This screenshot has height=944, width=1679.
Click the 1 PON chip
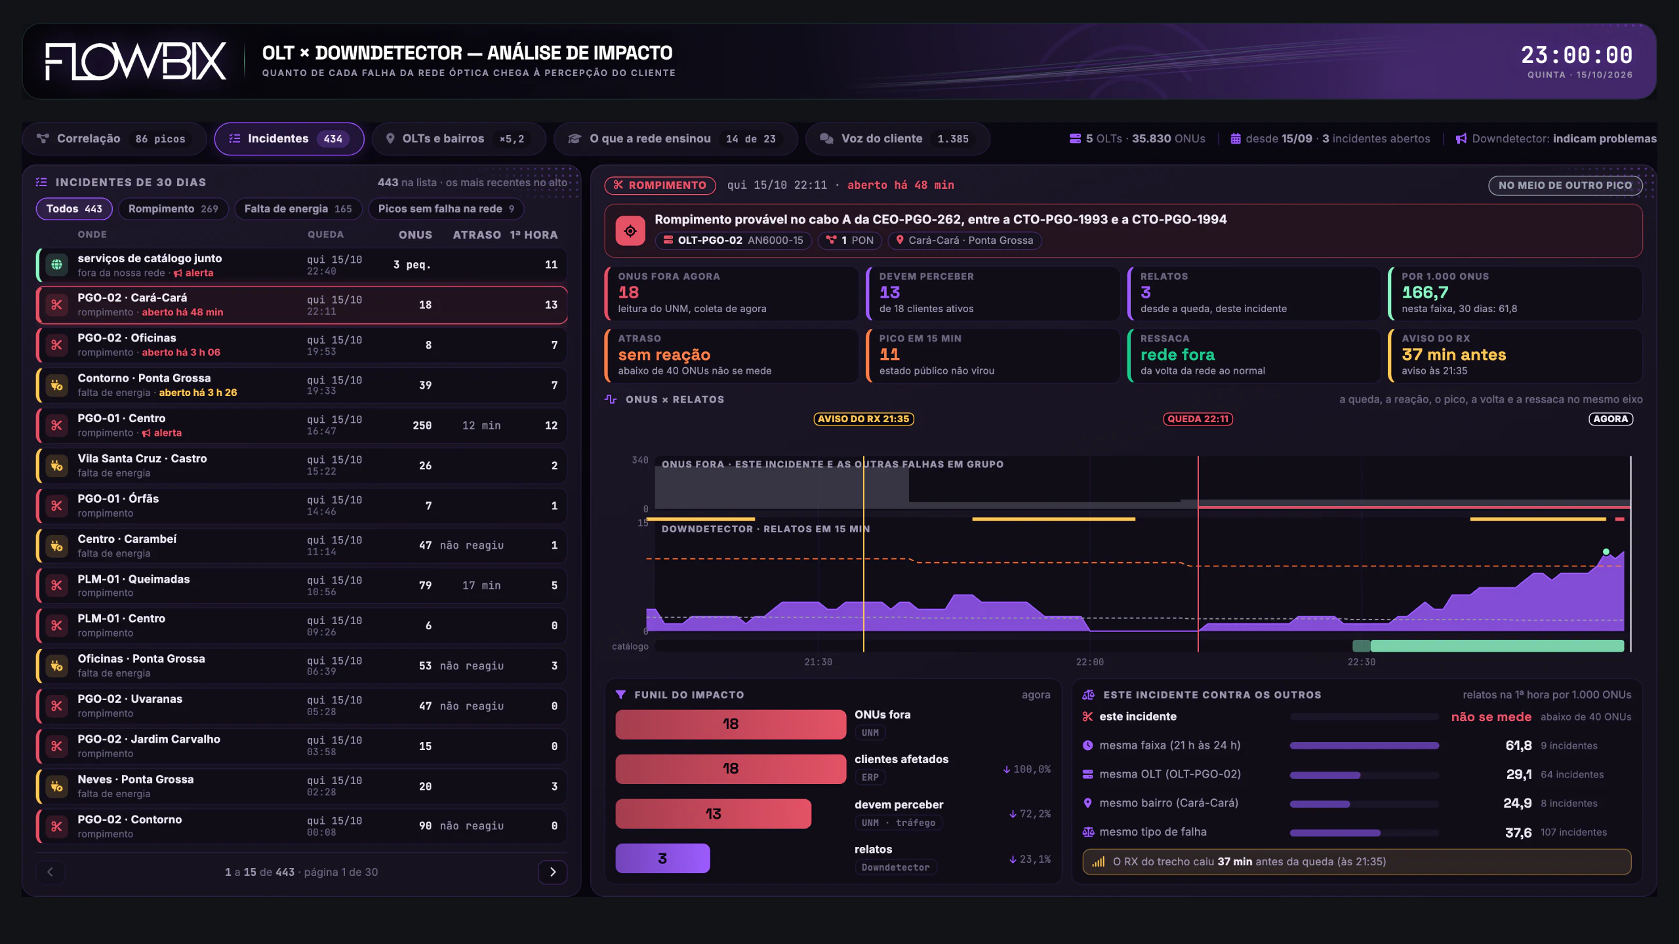[850, 241]
